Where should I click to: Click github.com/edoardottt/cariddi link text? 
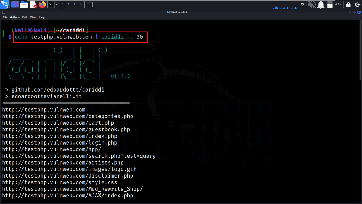[x=58, y=89]
